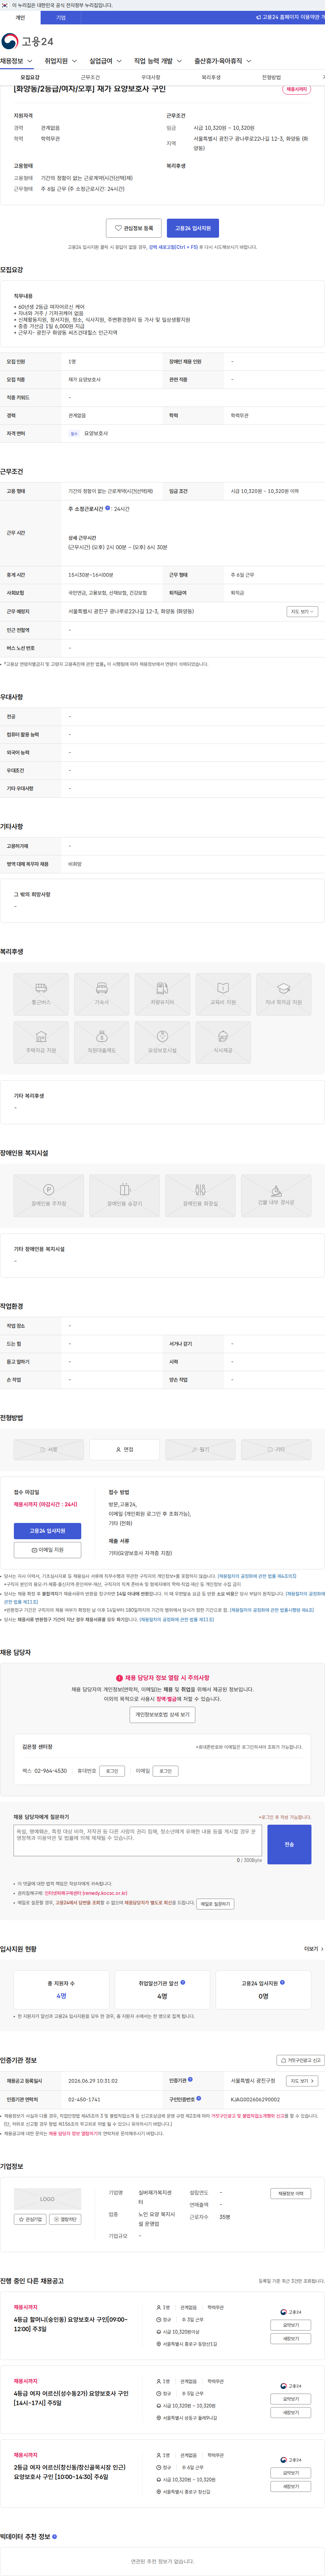
Task: Go to the 근무조건 section tab
Action: pyautogui.click(x=90, y=77)
